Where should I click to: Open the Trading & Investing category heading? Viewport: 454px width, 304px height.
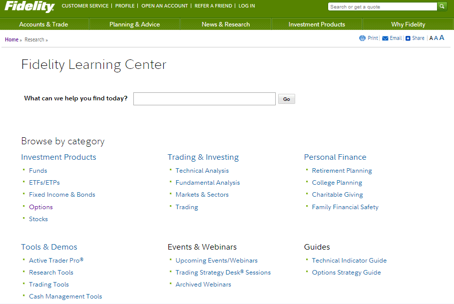pos(203,157)
